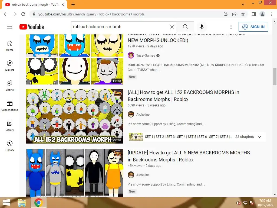Click Alcheline avatar on the 152 morphs video
Viewport: 277px width, 208px height.
tap(131, 115)
